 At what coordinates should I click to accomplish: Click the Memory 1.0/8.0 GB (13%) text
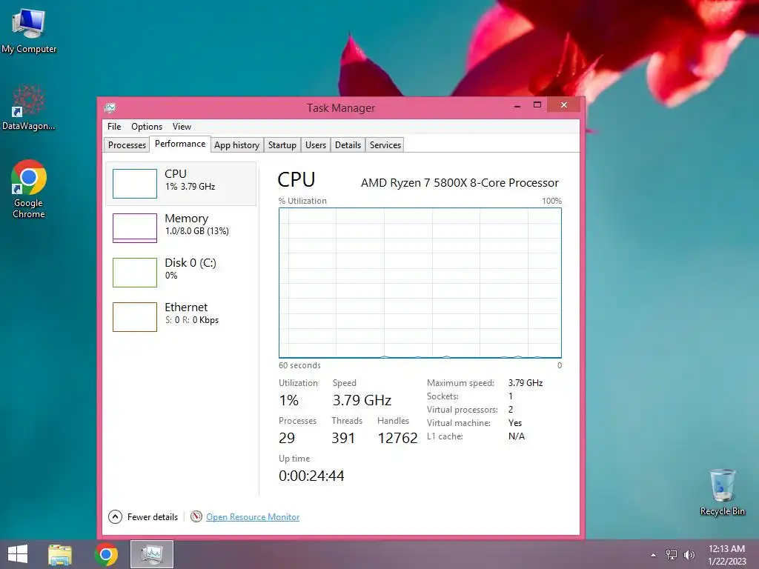pyautogui.click(x=196, y=231)
